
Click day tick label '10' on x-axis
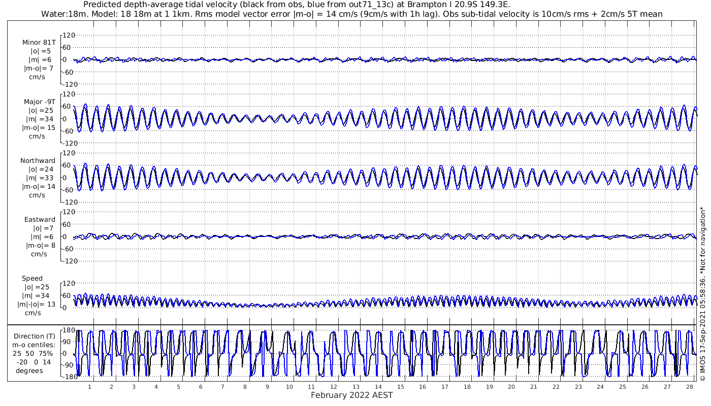pyautogui.click(x=289, y=387)
